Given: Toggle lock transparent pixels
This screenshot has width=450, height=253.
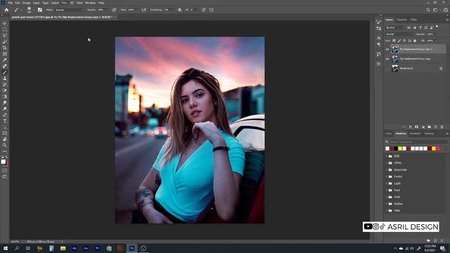Looking at the screenshot, I should [x=394, y=41].
